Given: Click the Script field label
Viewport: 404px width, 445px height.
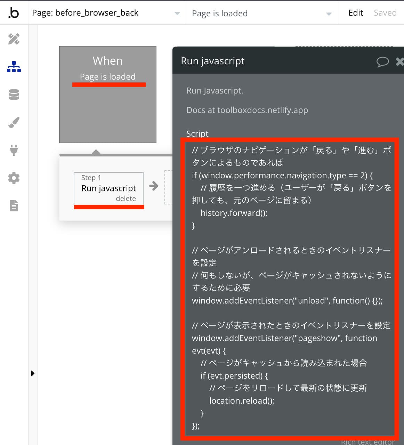Looking at the screenshot, I should (197, 133).
